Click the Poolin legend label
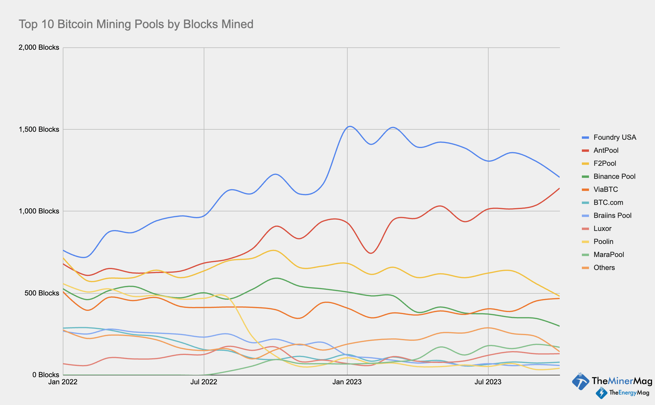This screenshot has width=655, height=405. (x=603, y=242)
